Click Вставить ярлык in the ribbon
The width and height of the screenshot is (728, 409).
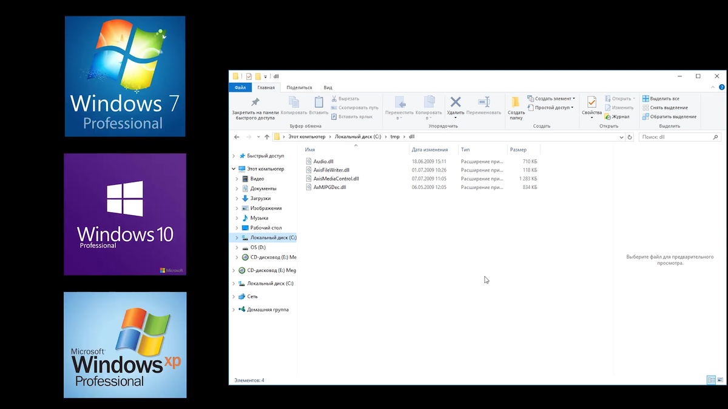(x=351, y=116)
